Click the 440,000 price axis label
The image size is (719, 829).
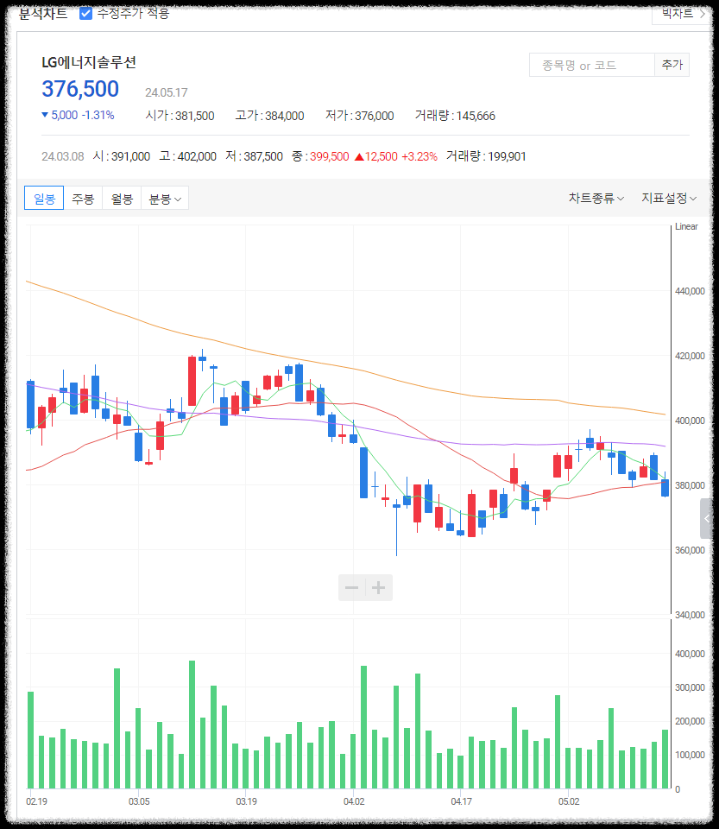pos(690,291)
